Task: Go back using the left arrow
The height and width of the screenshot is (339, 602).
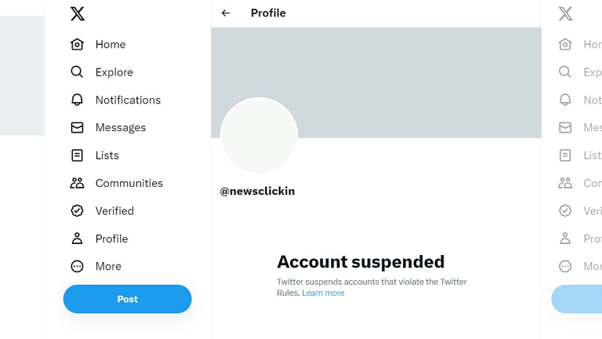Action: coord(226,13)
